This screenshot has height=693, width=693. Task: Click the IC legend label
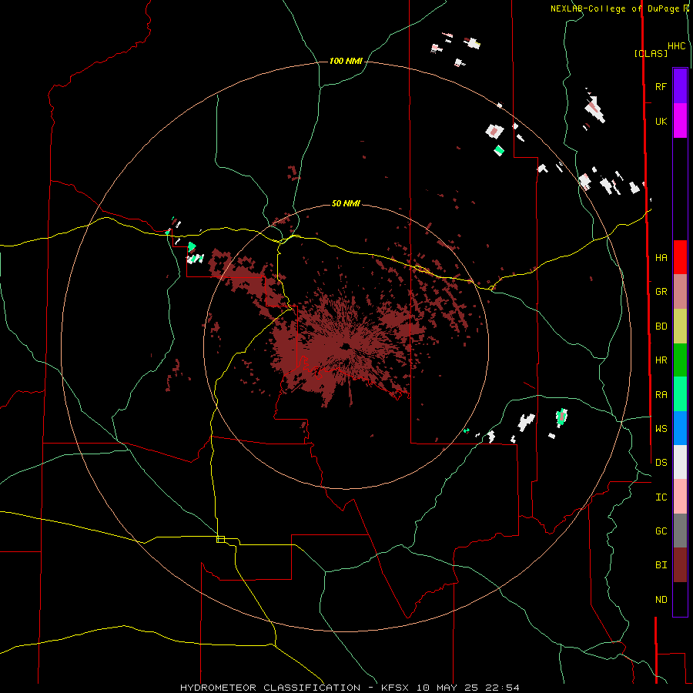pyautogui.click(x=661, y=497)
